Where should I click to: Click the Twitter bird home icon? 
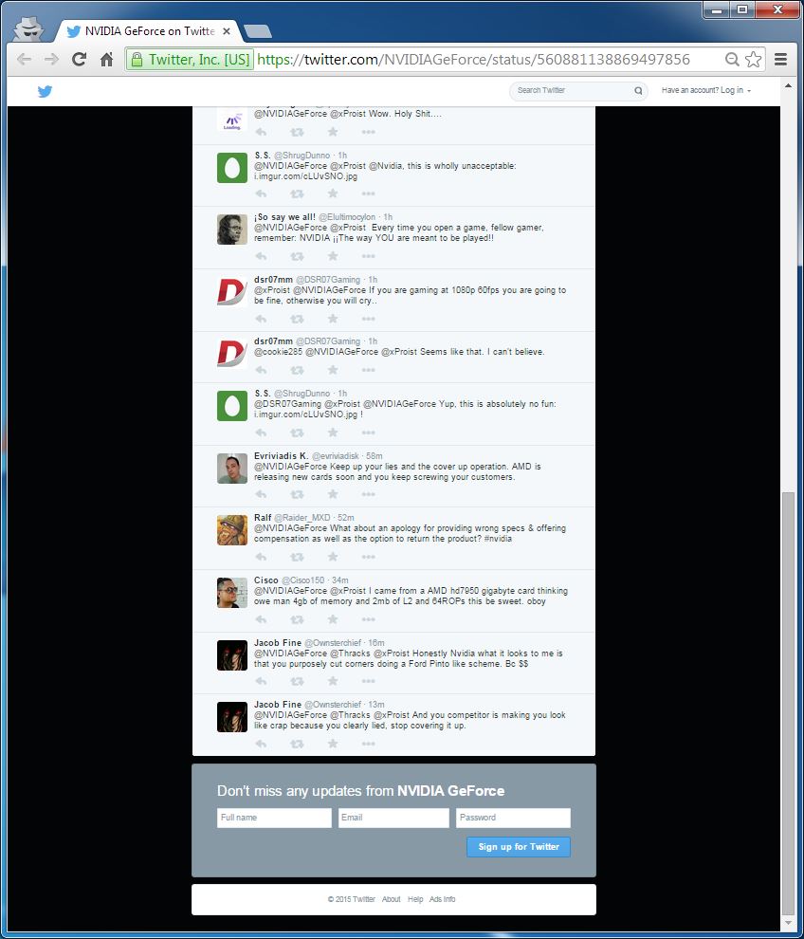pyautogui.click(x=45, y=91)
